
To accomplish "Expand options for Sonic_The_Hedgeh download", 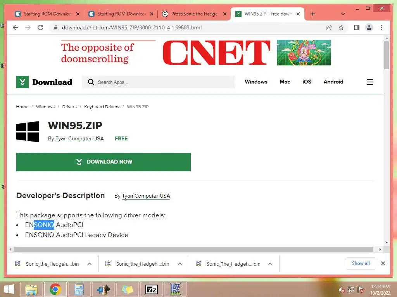I will [270, 264].
